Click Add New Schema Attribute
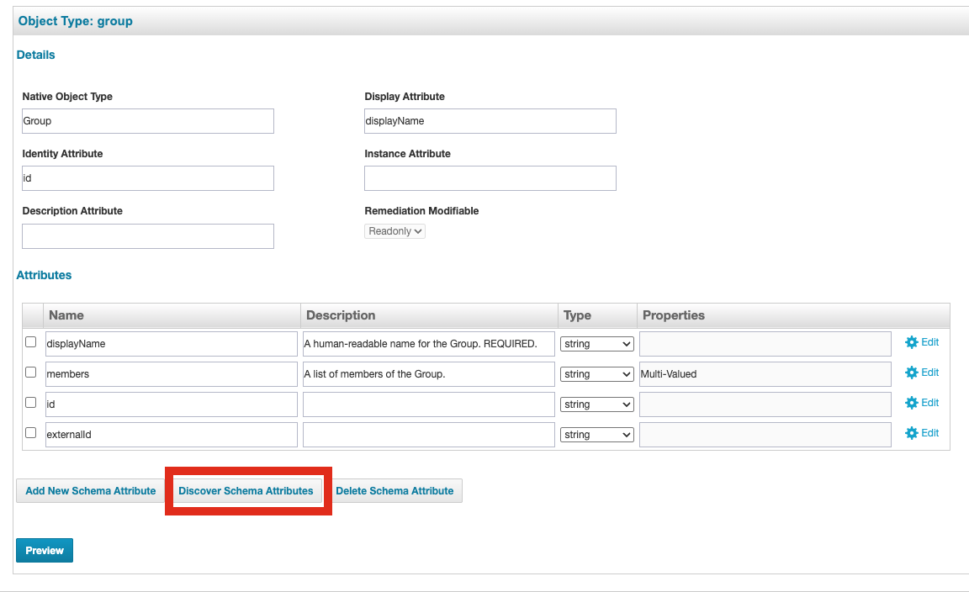Viewport: 969px width, 592px height. 89,490
